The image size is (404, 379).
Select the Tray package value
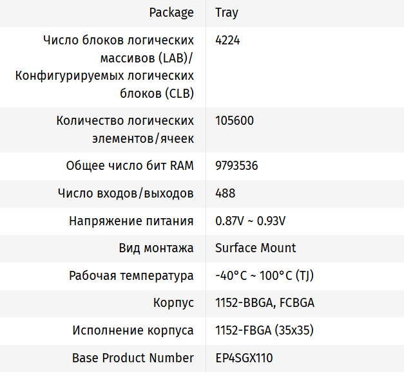[x=227, y=13]
